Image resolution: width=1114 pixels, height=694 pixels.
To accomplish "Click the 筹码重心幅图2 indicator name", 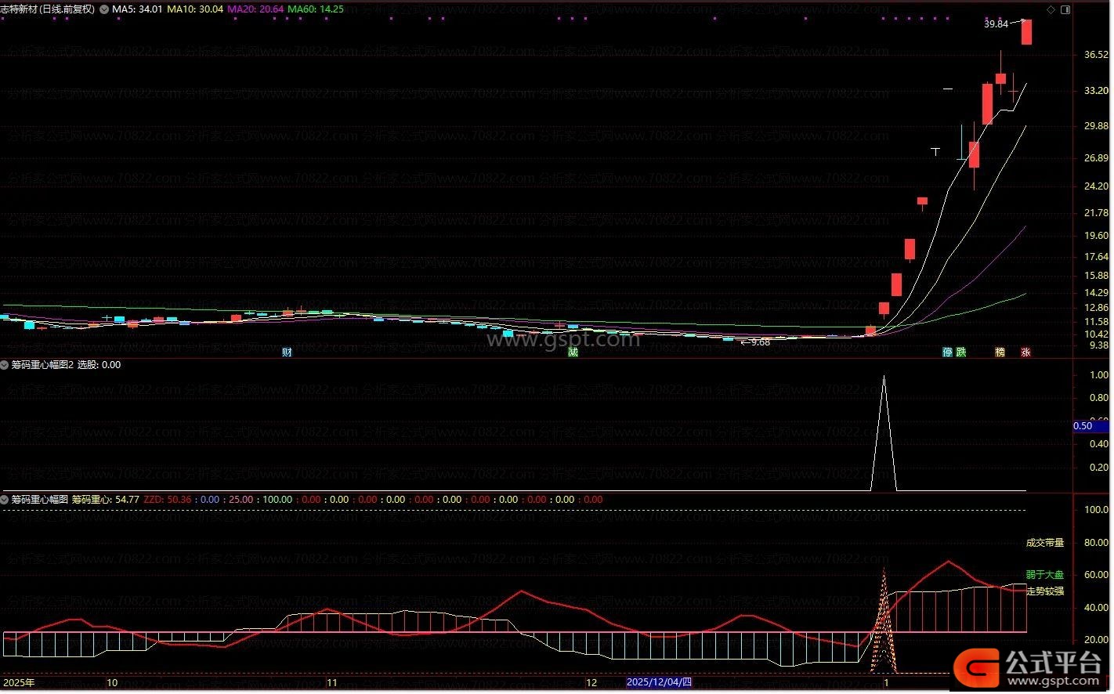I will (x=42, y=365).
